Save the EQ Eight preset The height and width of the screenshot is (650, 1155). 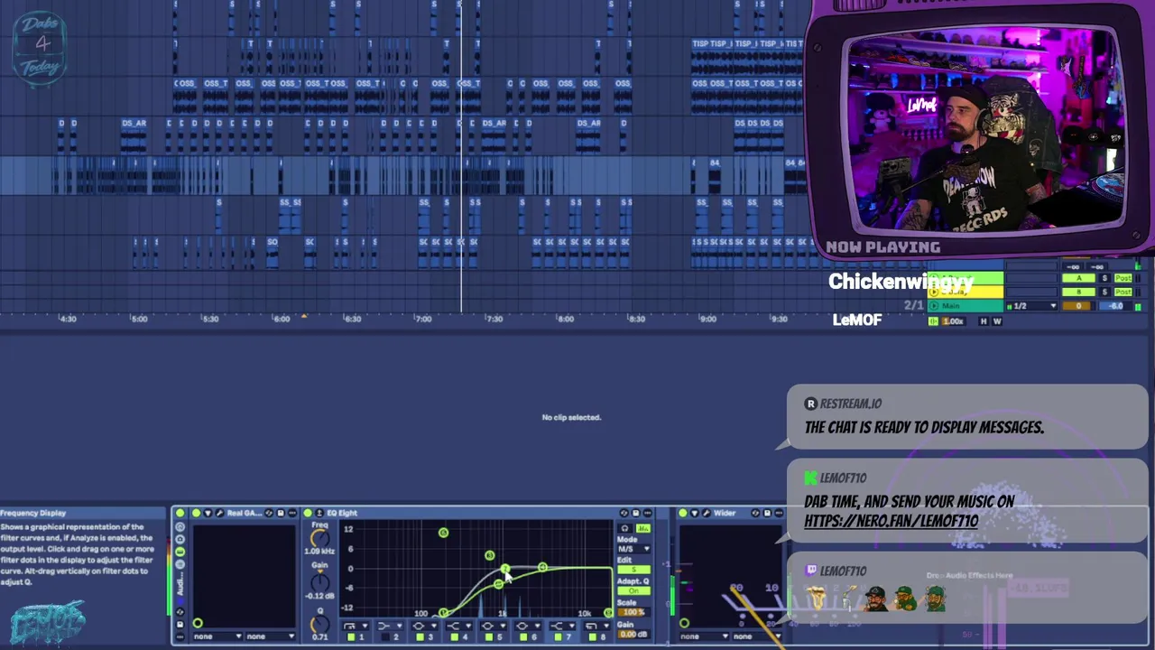point(636,513)
